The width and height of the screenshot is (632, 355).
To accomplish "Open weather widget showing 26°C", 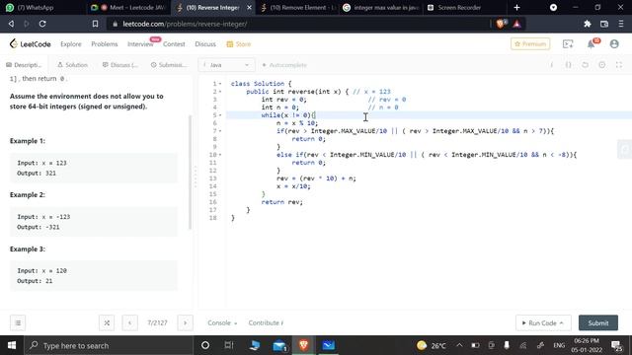I will click(432, 345).
